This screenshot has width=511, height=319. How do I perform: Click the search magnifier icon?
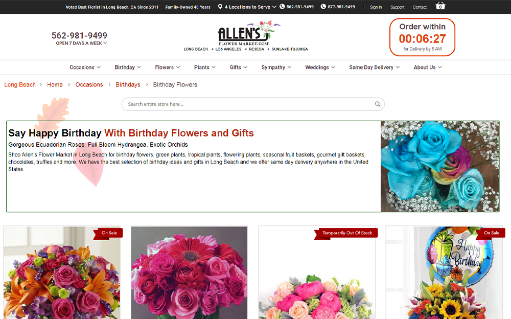[x=378, y=104]
